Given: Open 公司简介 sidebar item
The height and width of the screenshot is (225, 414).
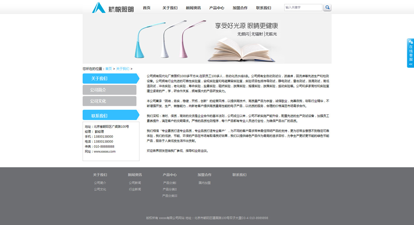Looking at the screenshot, I should [x=110, y=90].
